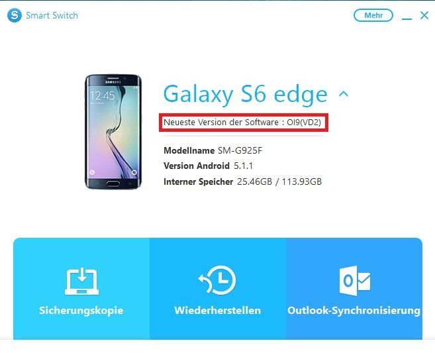Minimize the Smart Switch window
This screenshot has height=353, width=435.
407,16
